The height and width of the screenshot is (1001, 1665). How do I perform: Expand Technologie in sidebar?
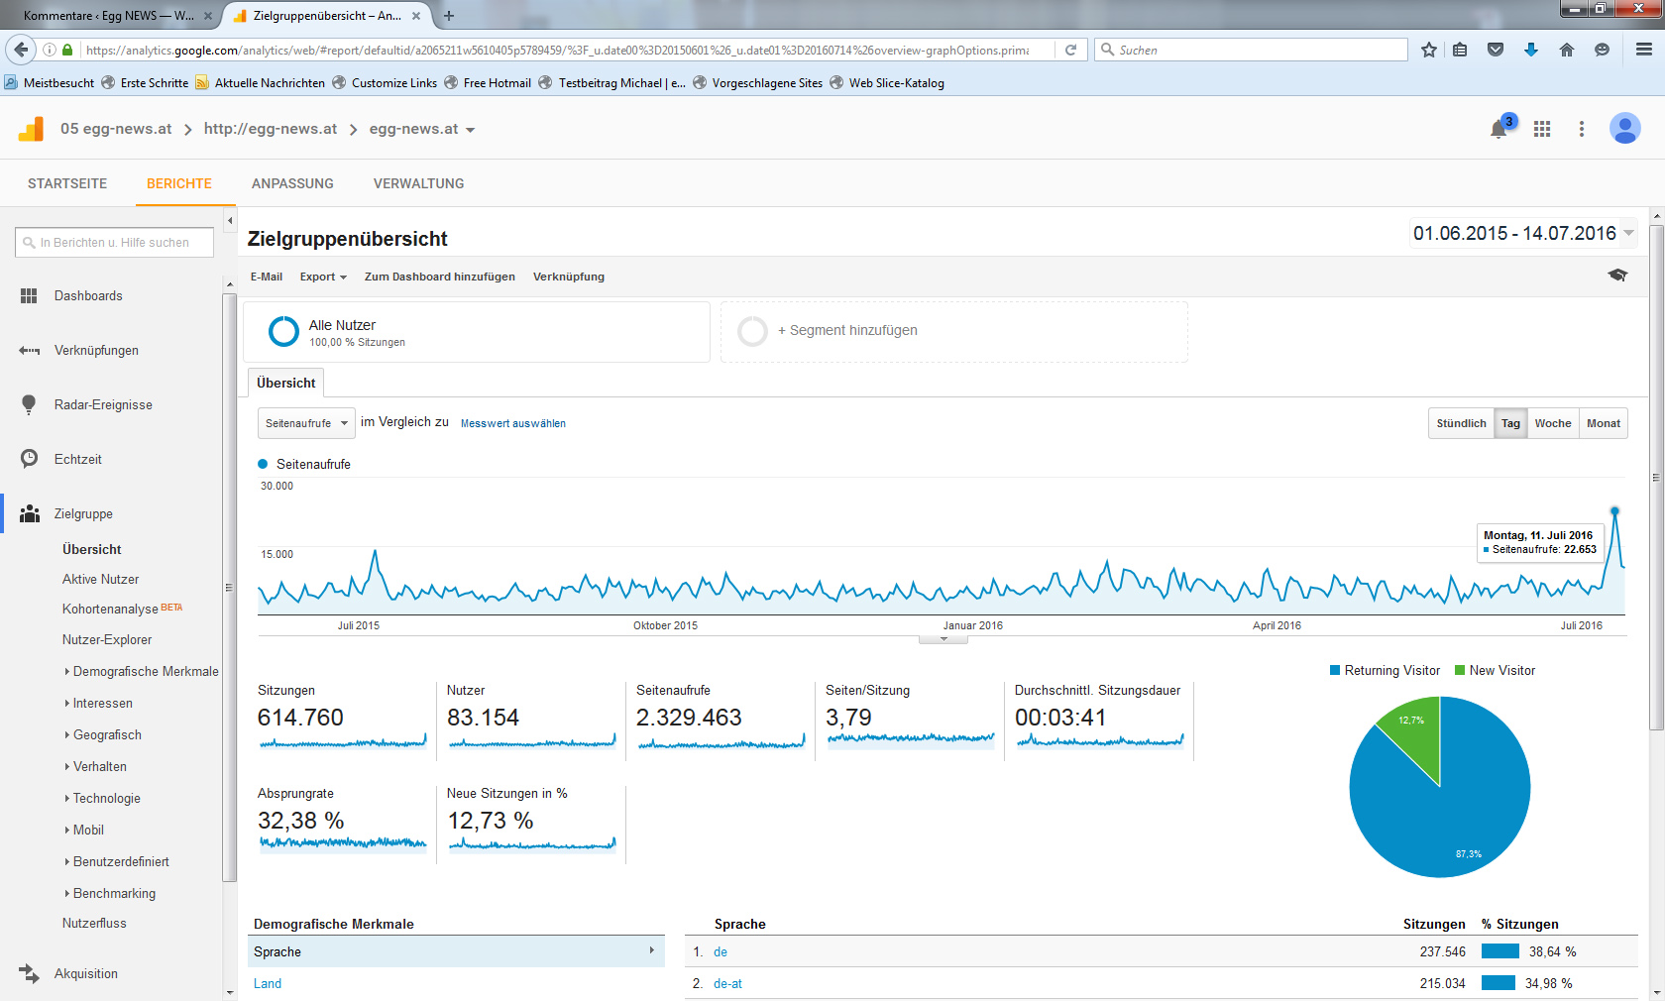click(102, 798)
